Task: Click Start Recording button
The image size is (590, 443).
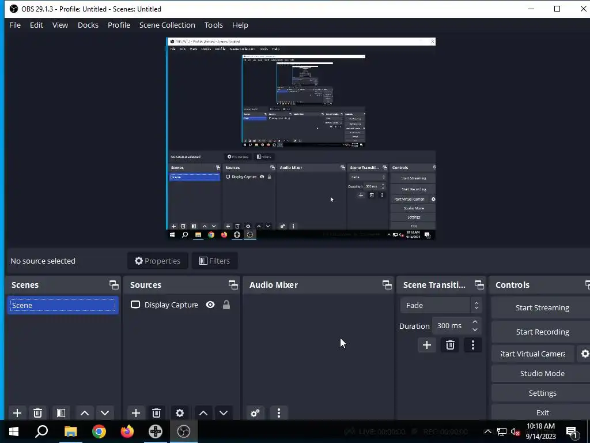Action: [x=542, y=332]
